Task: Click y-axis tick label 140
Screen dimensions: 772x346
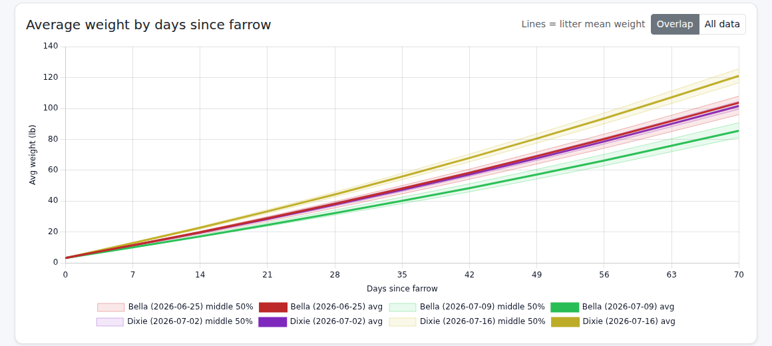Action: [x=51, y=47]
